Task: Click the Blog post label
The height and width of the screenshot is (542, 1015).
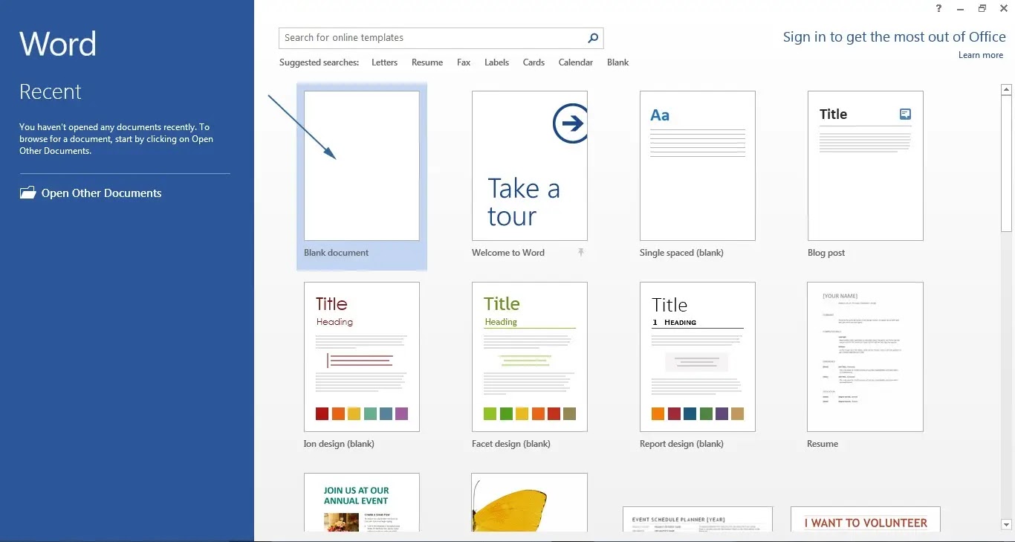Action: pyautogui.click(x=826, y=253)
